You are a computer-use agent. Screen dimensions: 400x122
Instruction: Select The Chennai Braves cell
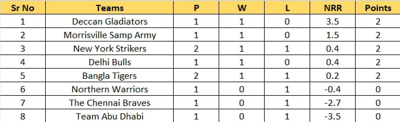tap(109, 103)
